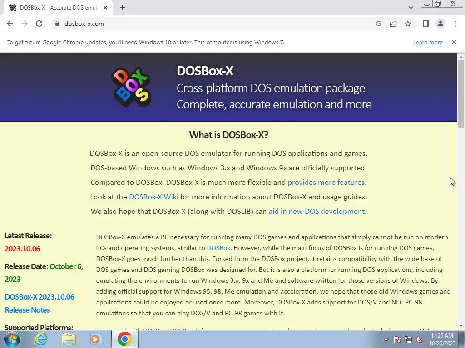
Task: Dismiss the Chrome update notification bar
Action: (454, 42)
